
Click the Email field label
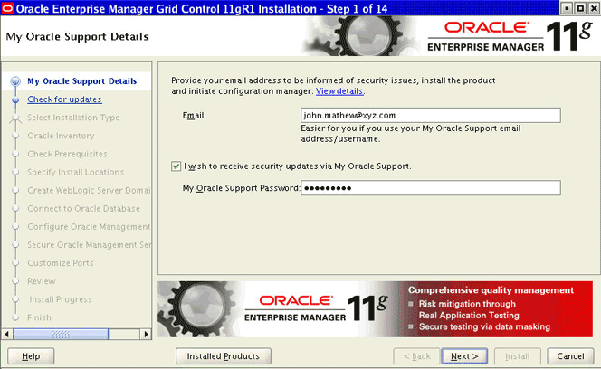(194, 116)
